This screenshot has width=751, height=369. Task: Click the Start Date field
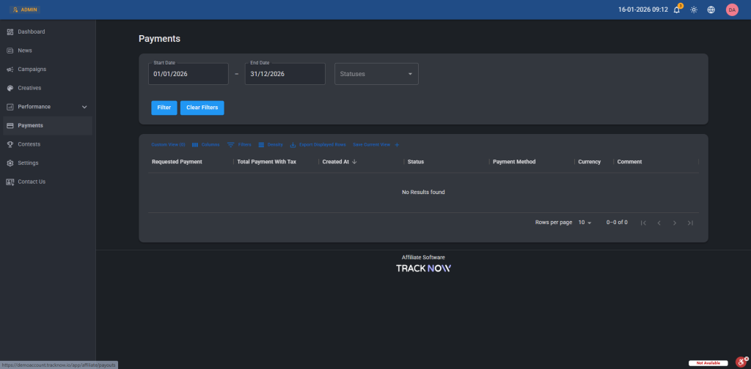pos(188,74)
